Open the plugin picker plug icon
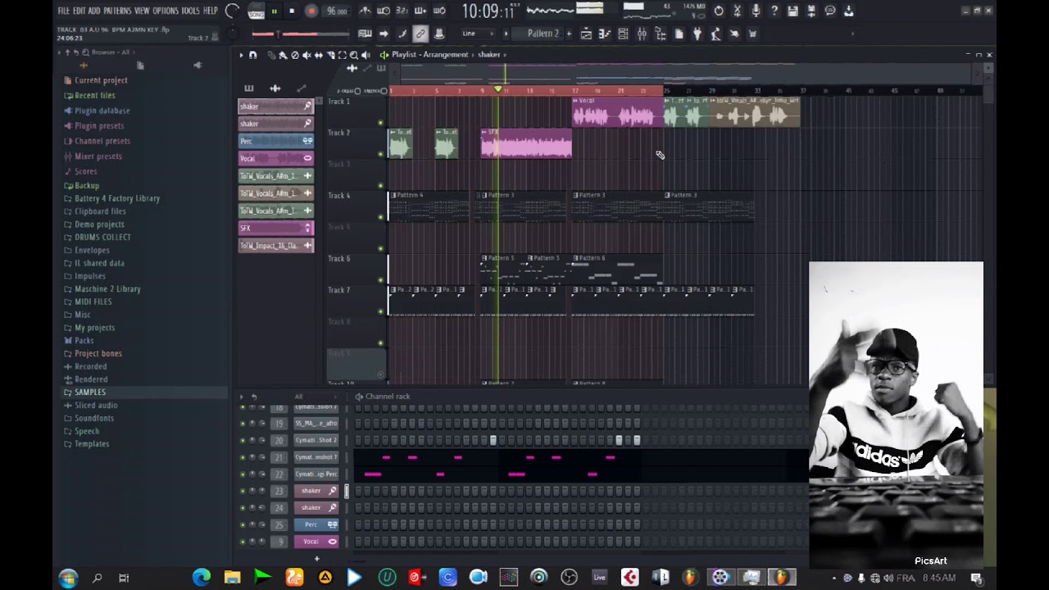The height and width of the screenshot is (590, 1049). pos(697,34)
